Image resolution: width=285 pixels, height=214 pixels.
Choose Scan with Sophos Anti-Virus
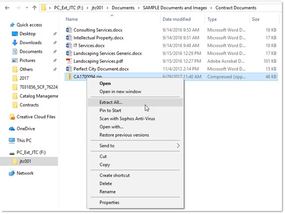127,119
